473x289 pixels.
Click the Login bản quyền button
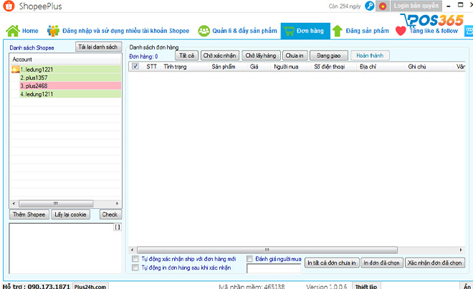click(x=416, y=6)
